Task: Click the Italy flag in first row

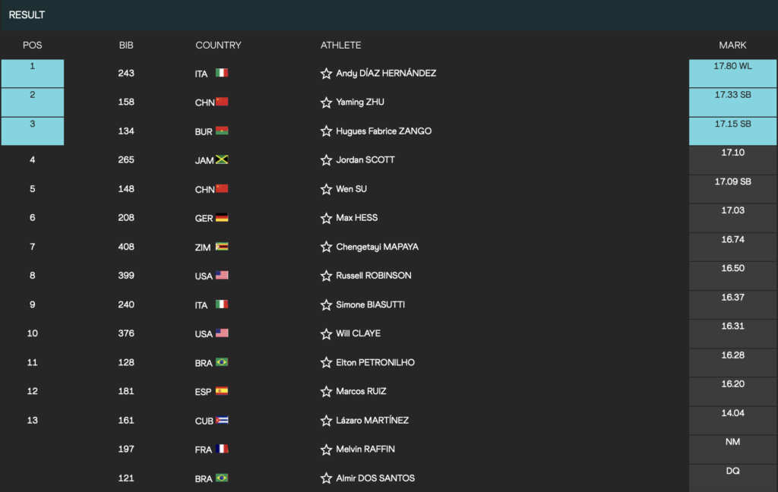Action: point(222,74)
